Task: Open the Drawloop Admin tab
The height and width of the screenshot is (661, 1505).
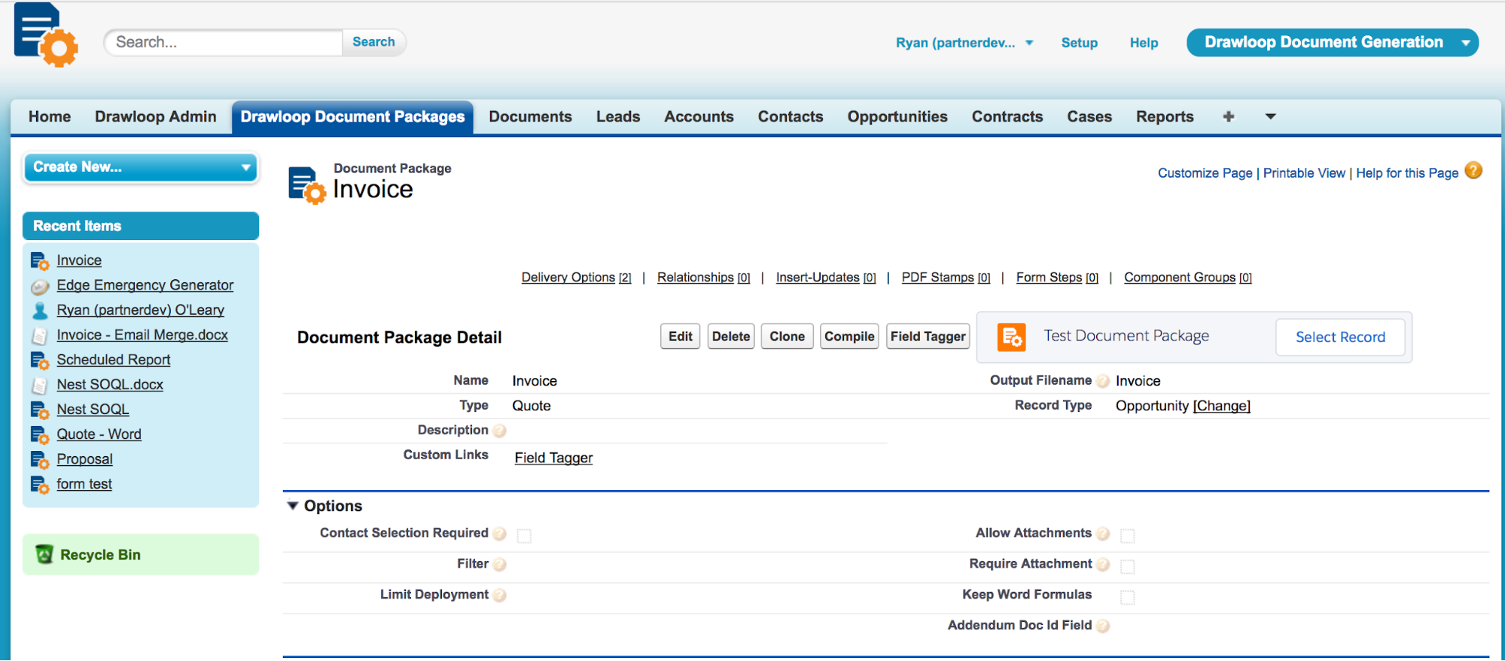Action: [x=155, y=117]
